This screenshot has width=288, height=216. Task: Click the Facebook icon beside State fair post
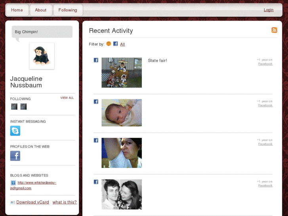(x=96, y=60)
